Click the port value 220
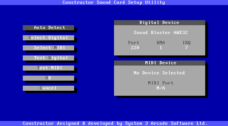Screen dimensions: 228x126 pyautogui.click(x=135, y=48)
